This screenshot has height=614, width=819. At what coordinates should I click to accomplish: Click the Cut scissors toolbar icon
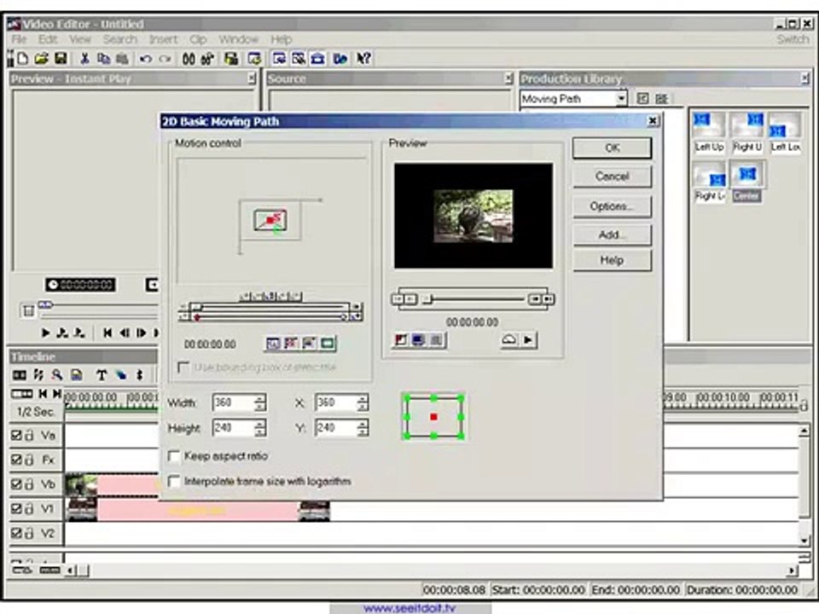[84, 59]
